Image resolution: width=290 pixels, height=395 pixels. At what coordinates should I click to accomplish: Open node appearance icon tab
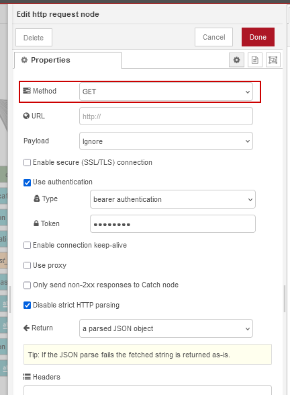tap(273, 60)
